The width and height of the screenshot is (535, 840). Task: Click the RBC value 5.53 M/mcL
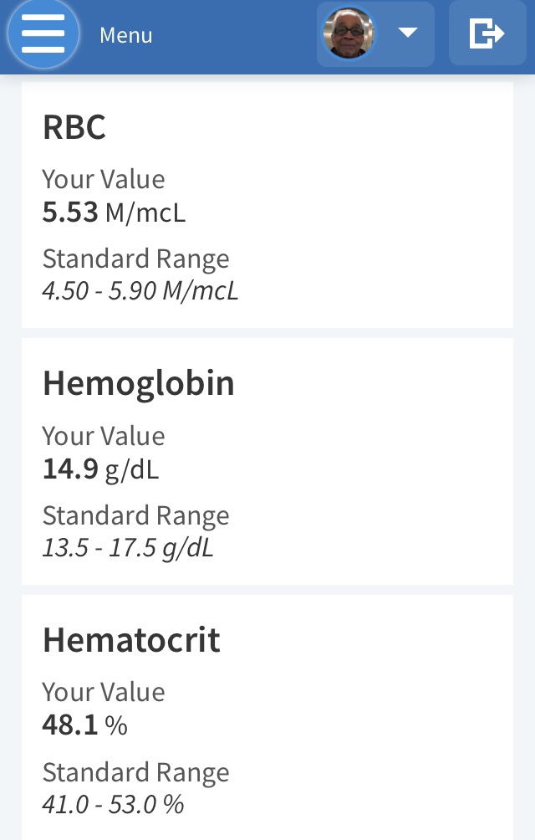pyautogui.click(x=114, y=213)
